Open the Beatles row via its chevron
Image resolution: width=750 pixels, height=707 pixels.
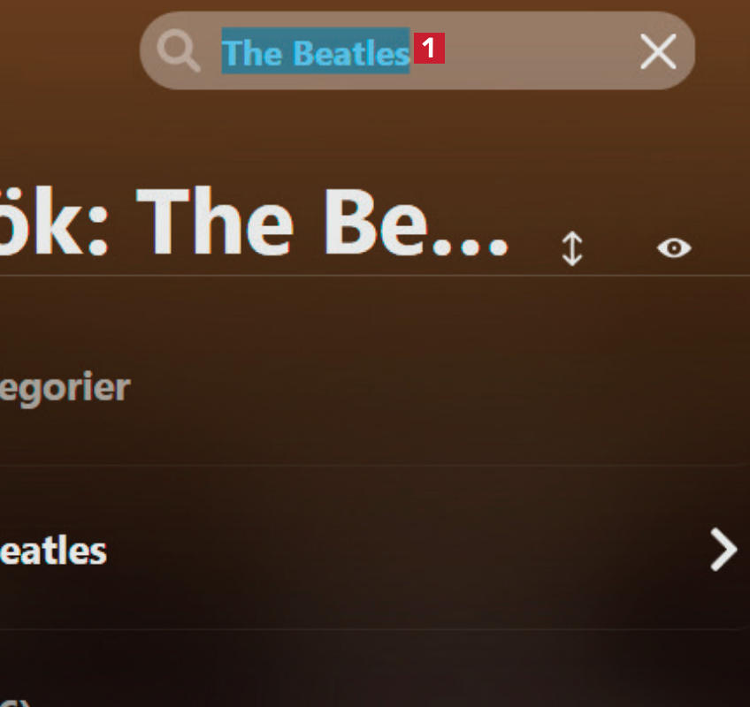pos(723,551)
